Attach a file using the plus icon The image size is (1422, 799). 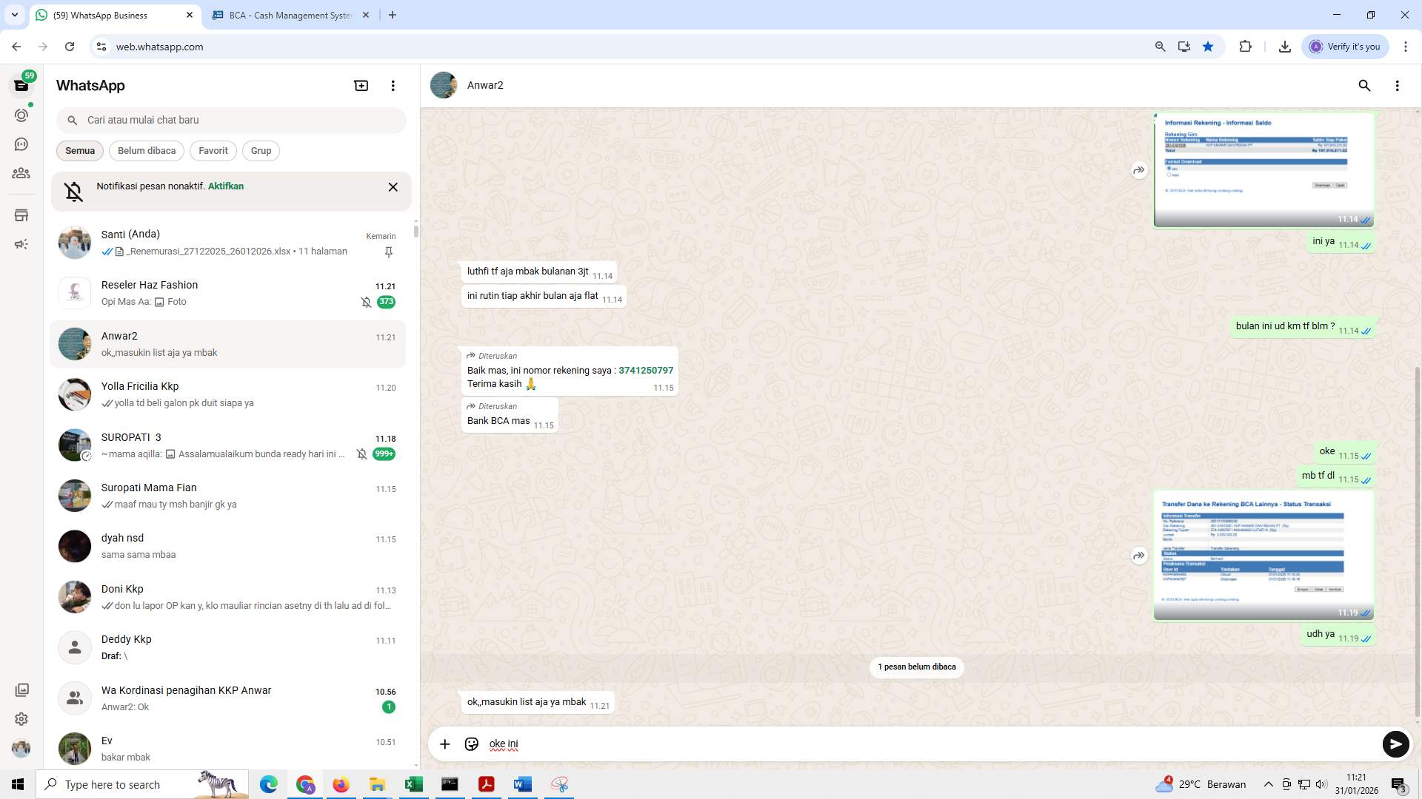pos(444,744)
